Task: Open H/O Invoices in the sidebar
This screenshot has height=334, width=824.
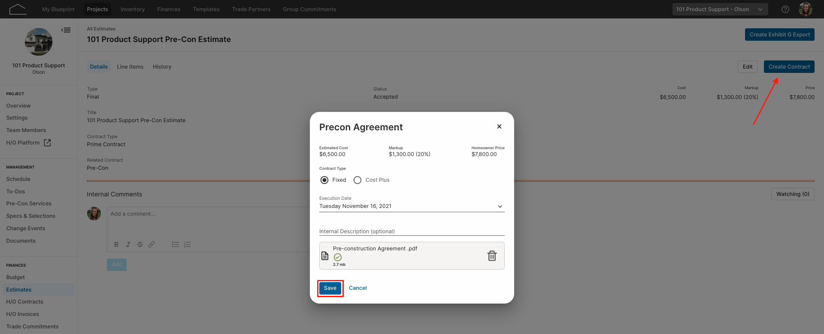Action: click(x=22, y=314)
